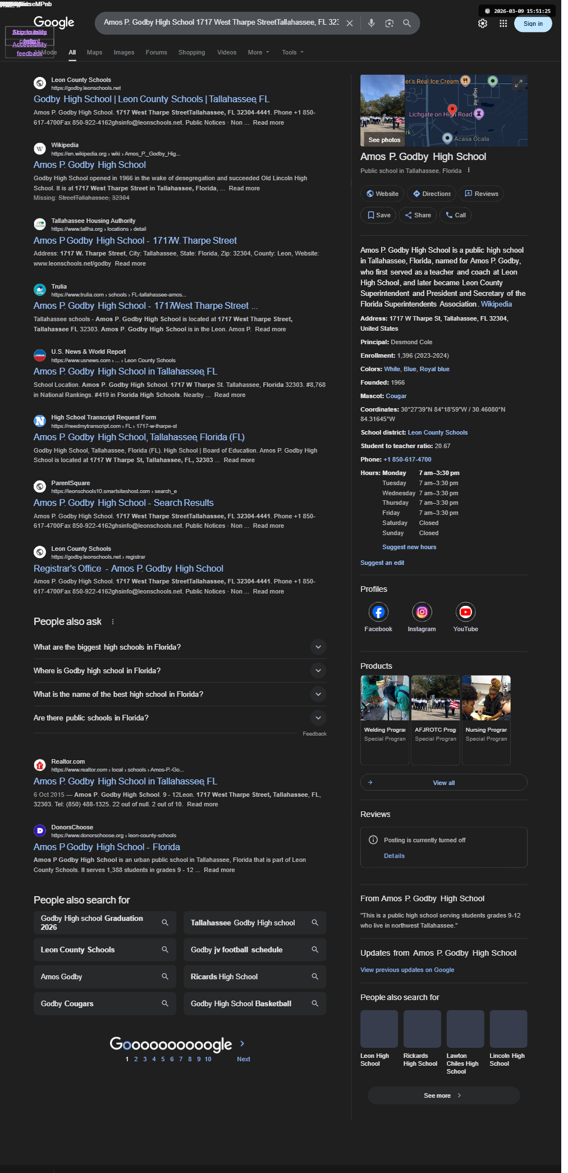Switch to Images tab

[x=124, y=52]
